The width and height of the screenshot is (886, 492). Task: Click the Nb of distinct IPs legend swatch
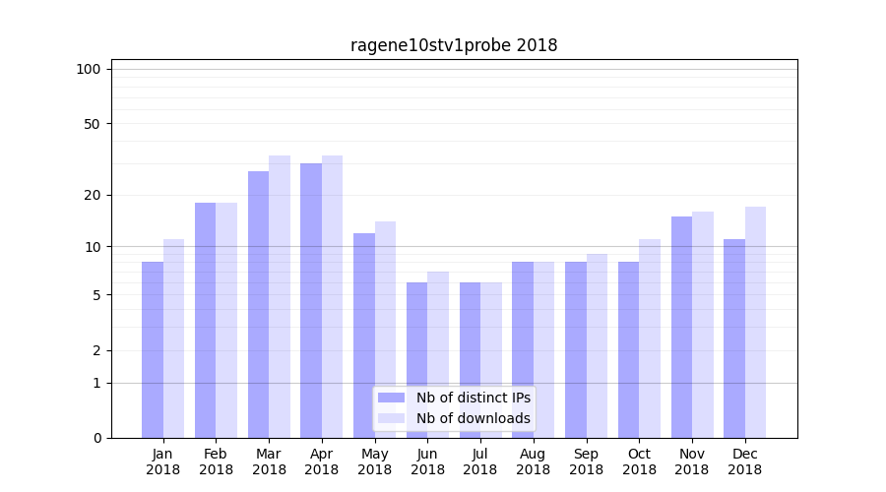pyautogui.click(x=391, y=398)
